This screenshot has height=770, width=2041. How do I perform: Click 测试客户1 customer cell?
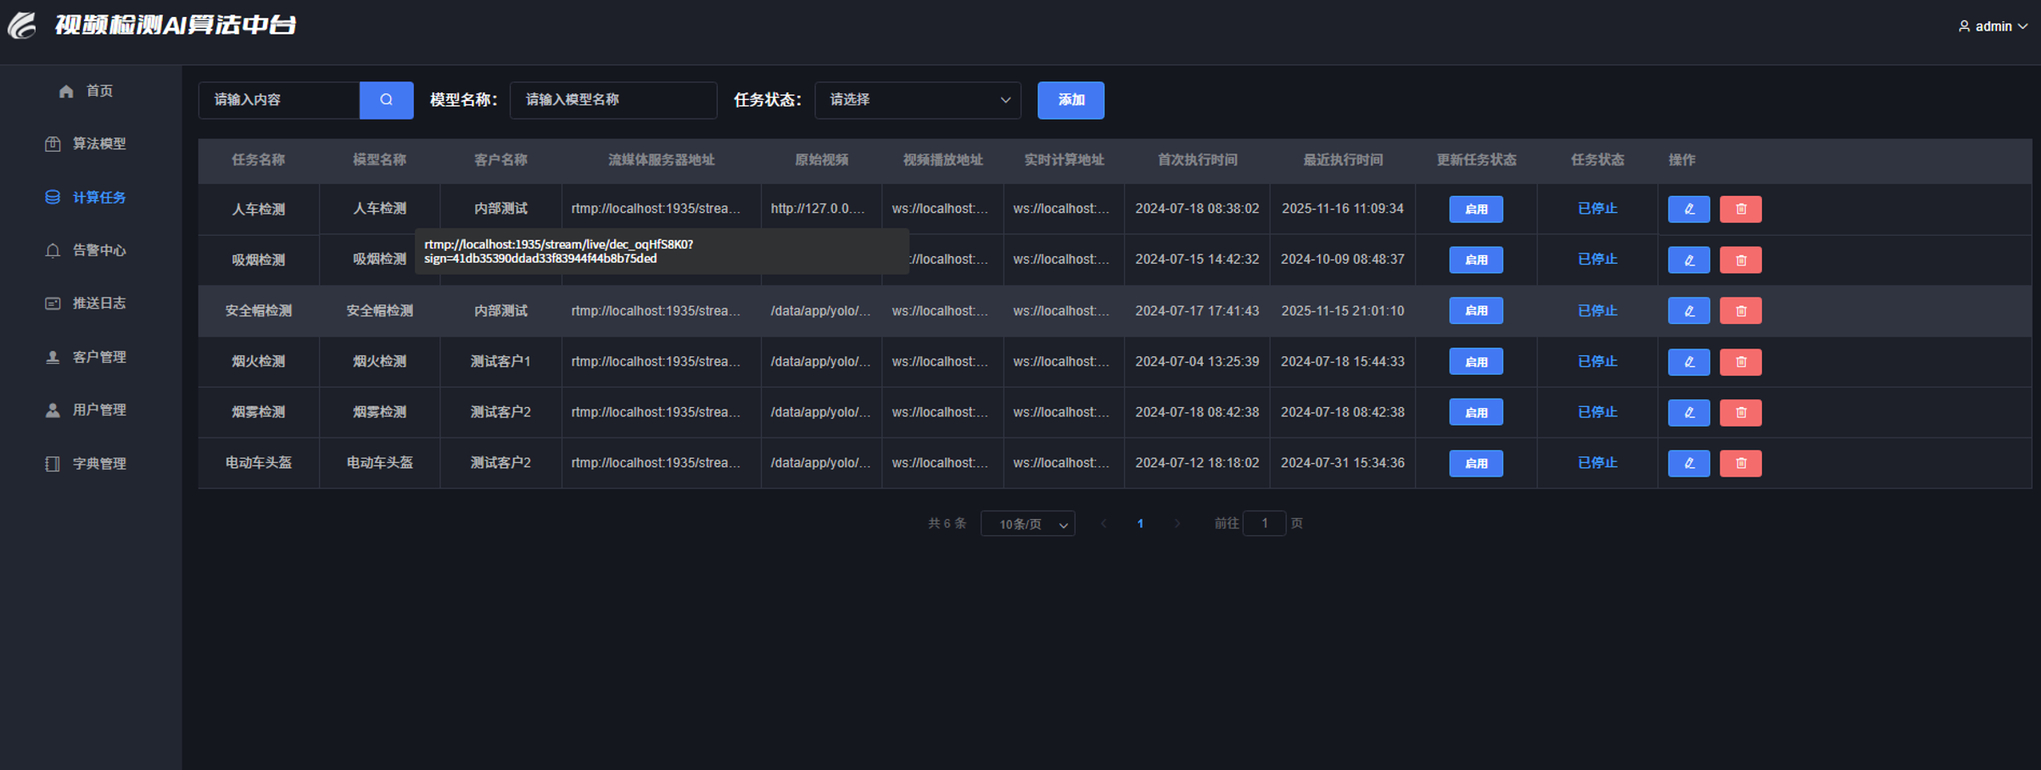click(x=500, y=361)
